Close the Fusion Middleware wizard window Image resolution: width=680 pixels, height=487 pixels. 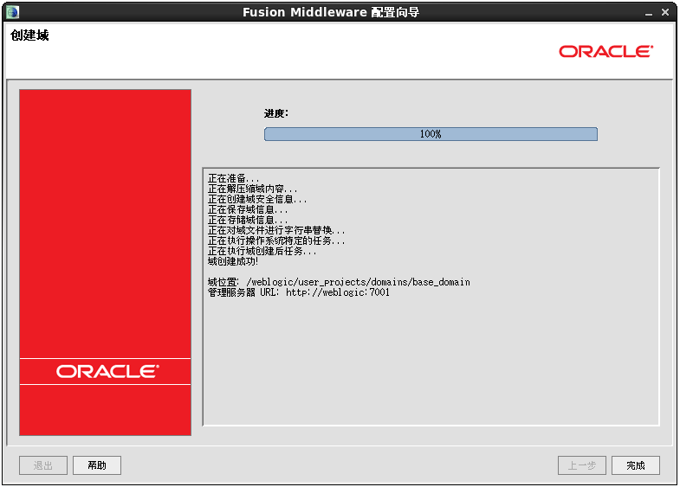tap(665, 12)
